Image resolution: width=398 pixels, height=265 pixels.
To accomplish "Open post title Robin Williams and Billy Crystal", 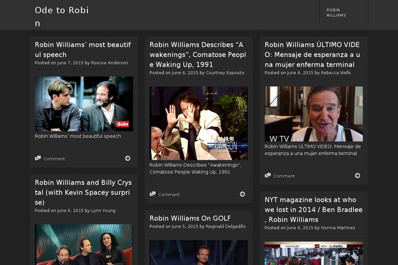I will pyautogui.click(x=84, y=192).
